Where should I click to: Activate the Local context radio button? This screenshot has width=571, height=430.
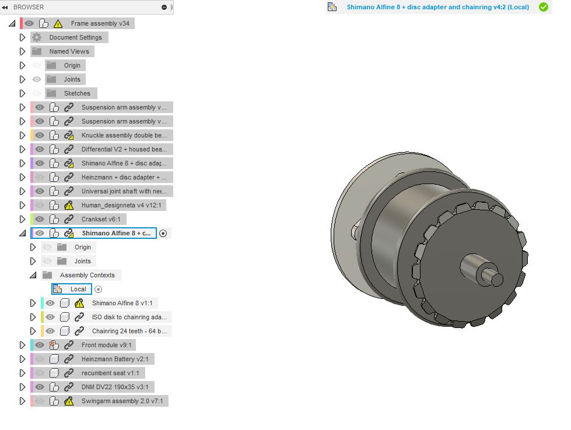(x=99, y=289)
